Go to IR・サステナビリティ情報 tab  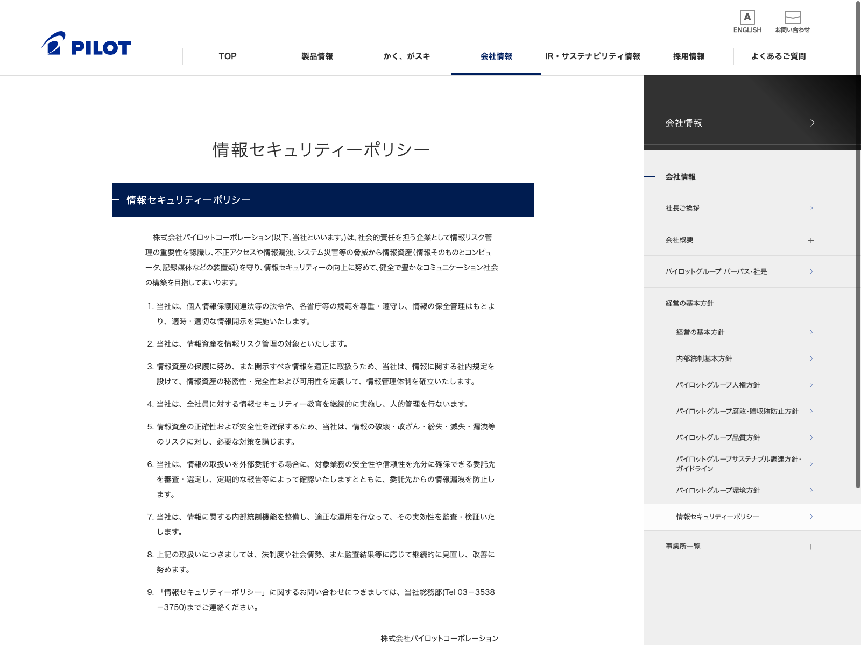pos(592,56)
